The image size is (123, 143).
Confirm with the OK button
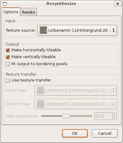(75, 133)
